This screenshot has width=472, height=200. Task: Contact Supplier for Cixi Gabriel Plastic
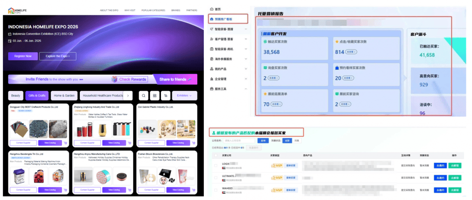(x=152, y=143)
